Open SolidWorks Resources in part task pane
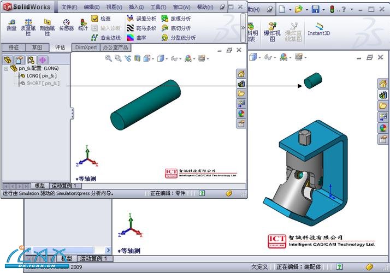Viewport: 390px width, 273px height. tap(241, 74)
